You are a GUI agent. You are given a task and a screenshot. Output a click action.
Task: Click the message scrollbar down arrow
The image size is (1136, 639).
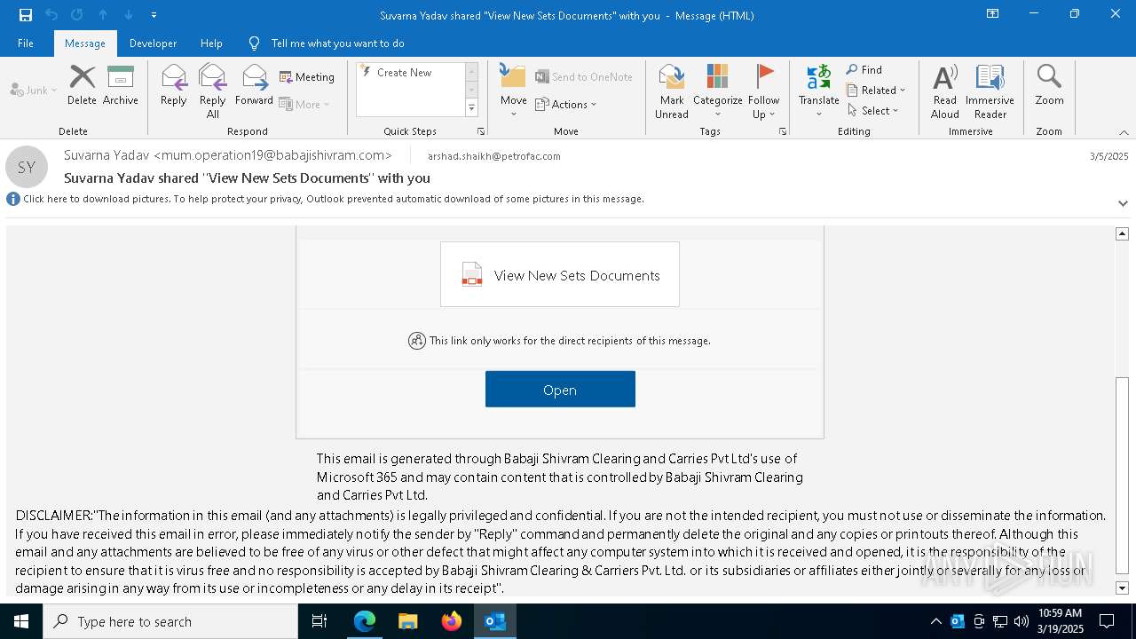1122,588
